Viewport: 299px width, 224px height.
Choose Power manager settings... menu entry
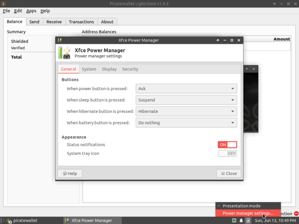(248, 213)
